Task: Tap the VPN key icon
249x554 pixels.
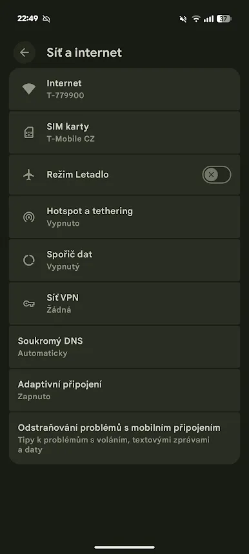Action: [x=28, y=304]
